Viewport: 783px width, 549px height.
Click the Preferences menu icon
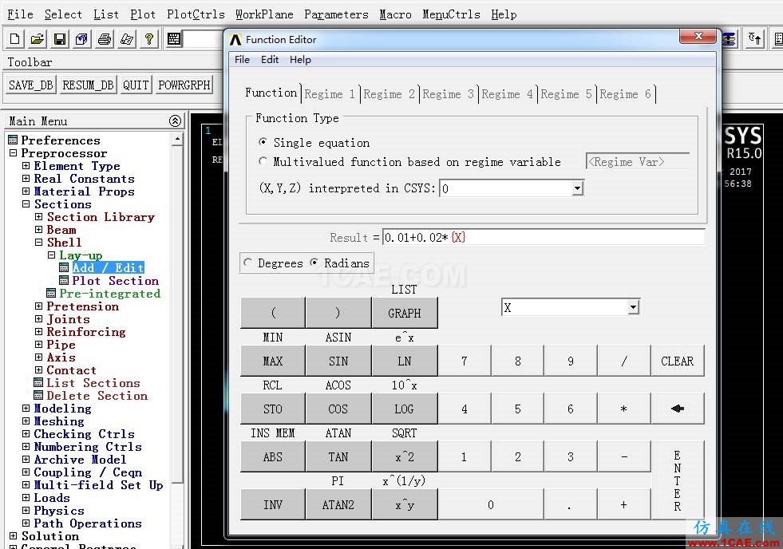point(13,140)
